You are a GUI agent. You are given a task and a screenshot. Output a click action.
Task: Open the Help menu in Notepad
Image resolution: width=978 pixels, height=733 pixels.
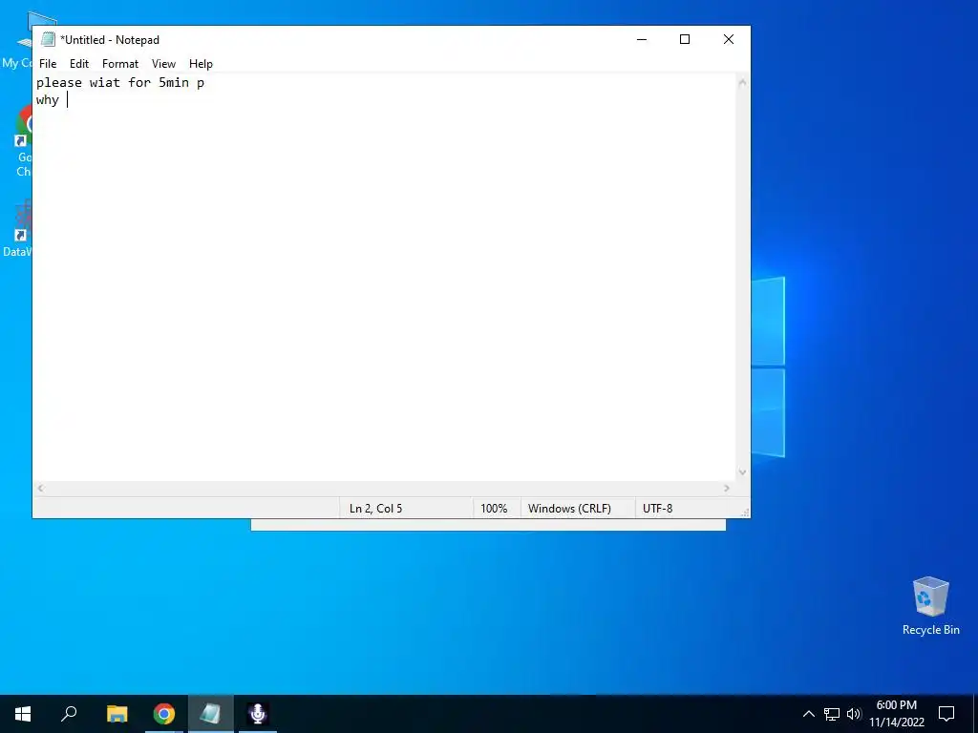coord(201,64)
